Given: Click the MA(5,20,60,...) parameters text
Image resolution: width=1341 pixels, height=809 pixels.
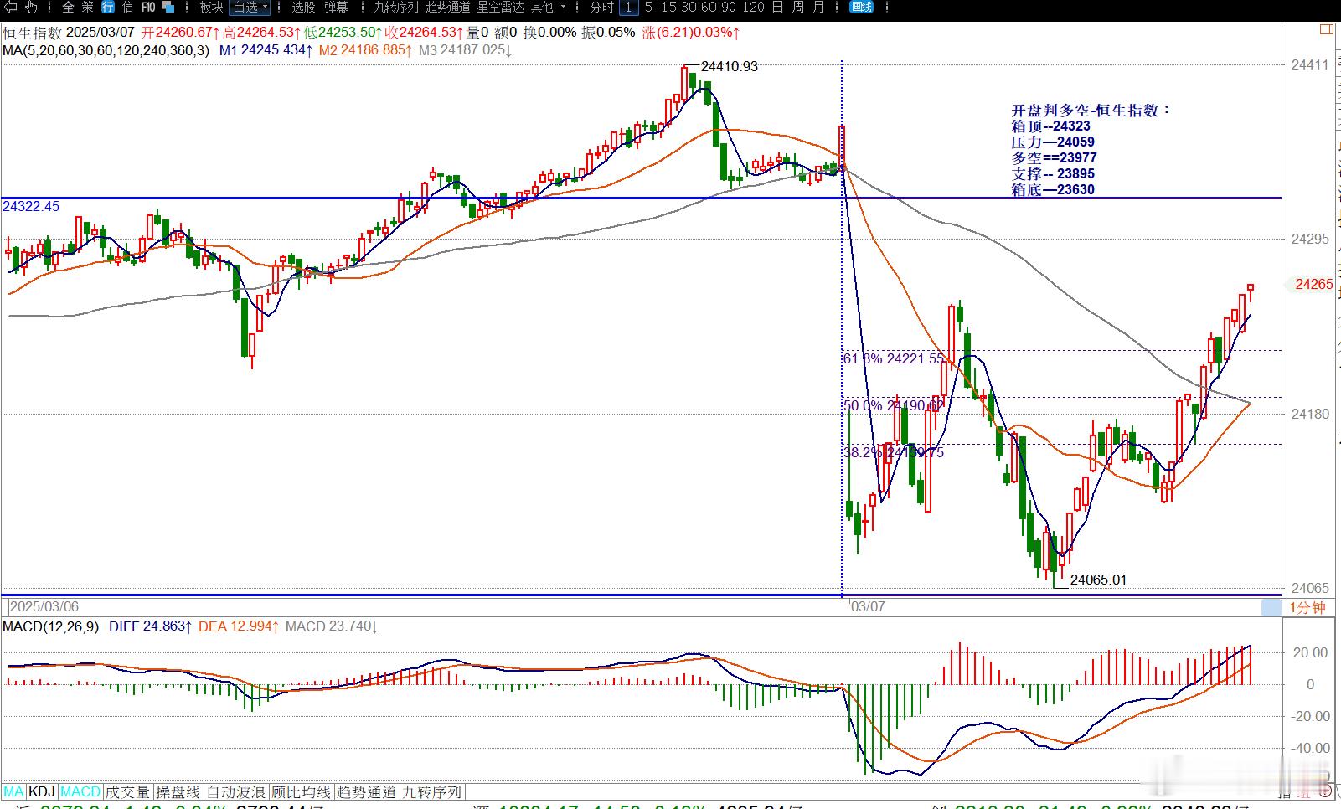Looking at the screenshot, I should 106,50.
